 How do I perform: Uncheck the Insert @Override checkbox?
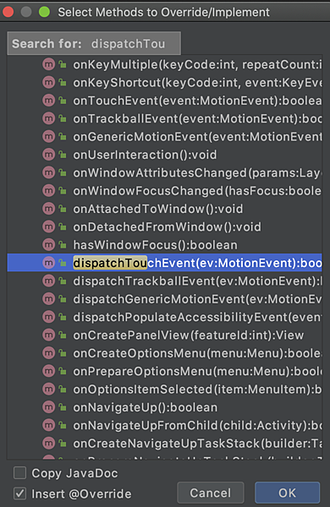coord(20,493)
